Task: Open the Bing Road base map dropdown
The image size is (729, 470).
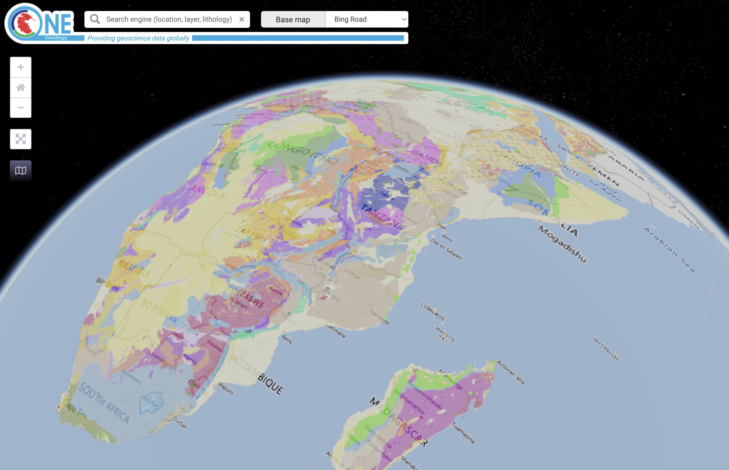Action: point(366,19)
